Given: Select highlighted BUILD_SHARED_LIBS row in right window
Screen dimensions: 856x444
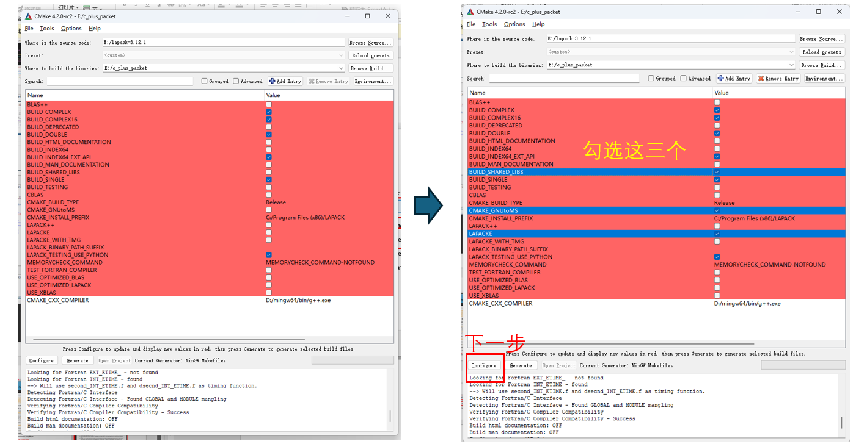Looking at the screenshot, I should [x=657, y=172].
